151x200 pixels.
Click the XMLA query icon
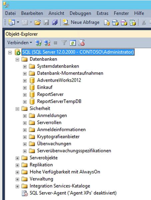(x=133, y=23)
